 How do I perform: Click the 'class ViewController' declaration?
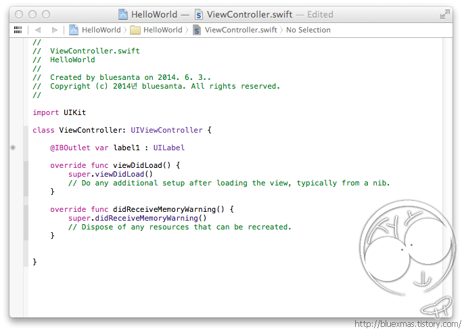click(x=122, y=130)
